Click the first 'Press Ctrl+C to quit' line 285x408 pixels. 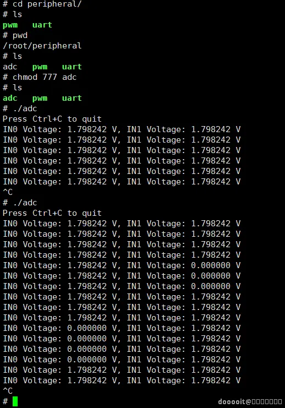coord(52,119)
